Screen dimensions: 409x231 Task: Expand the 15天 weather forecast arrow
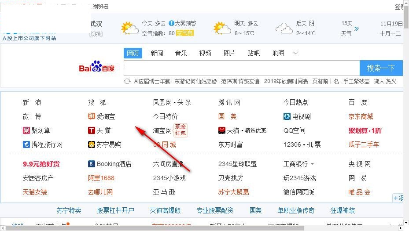tap(357, 29)
